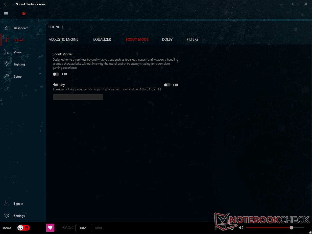Open the Dashboard home icon
The image size is (312, 234).
tap(7, 28)
